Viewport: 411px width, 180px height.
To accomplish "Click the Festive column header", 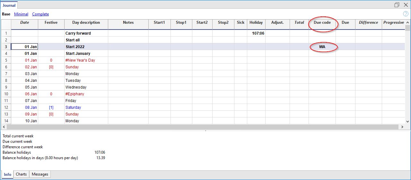I will [x=51, y=23].
